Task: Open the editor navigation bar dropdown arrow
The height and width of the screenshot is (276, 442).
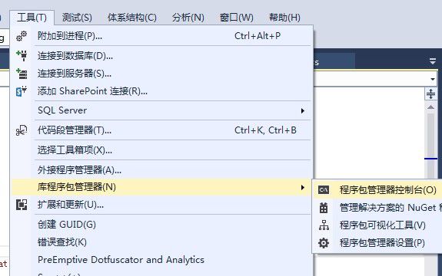Action: (x=433, y=79)
